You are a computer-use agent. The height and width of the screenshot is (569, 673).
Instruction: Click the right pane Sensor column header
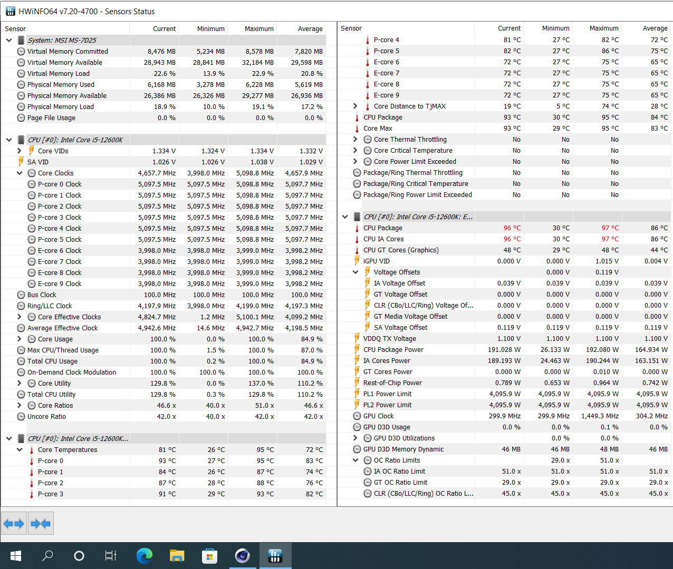point(406,28)
